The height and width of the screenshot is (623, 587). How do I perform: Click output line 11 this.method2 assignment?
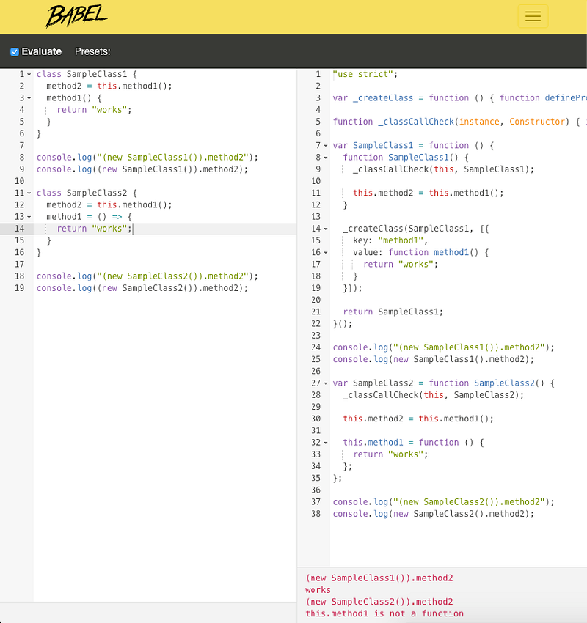pos(429,193)
